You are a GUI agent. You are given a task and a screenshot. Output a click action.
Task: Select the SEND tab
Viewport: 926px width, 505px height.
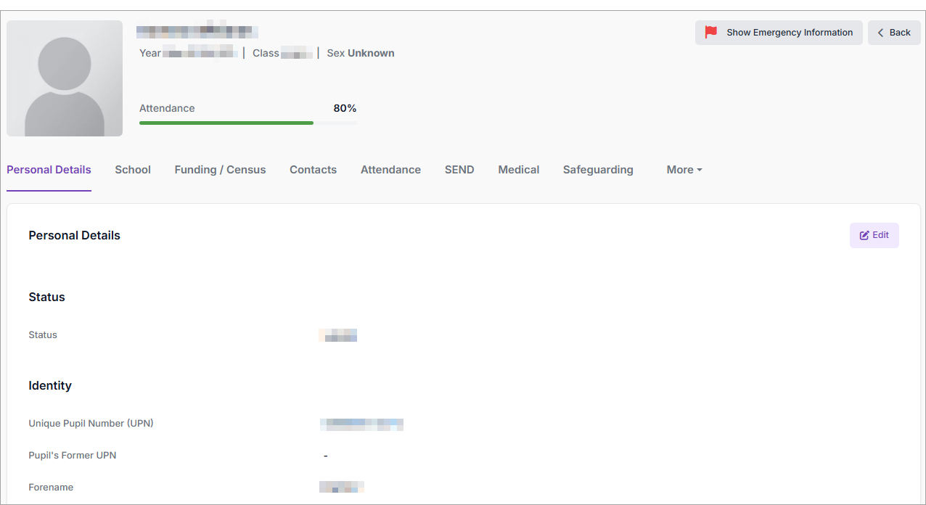click(459, 170)
